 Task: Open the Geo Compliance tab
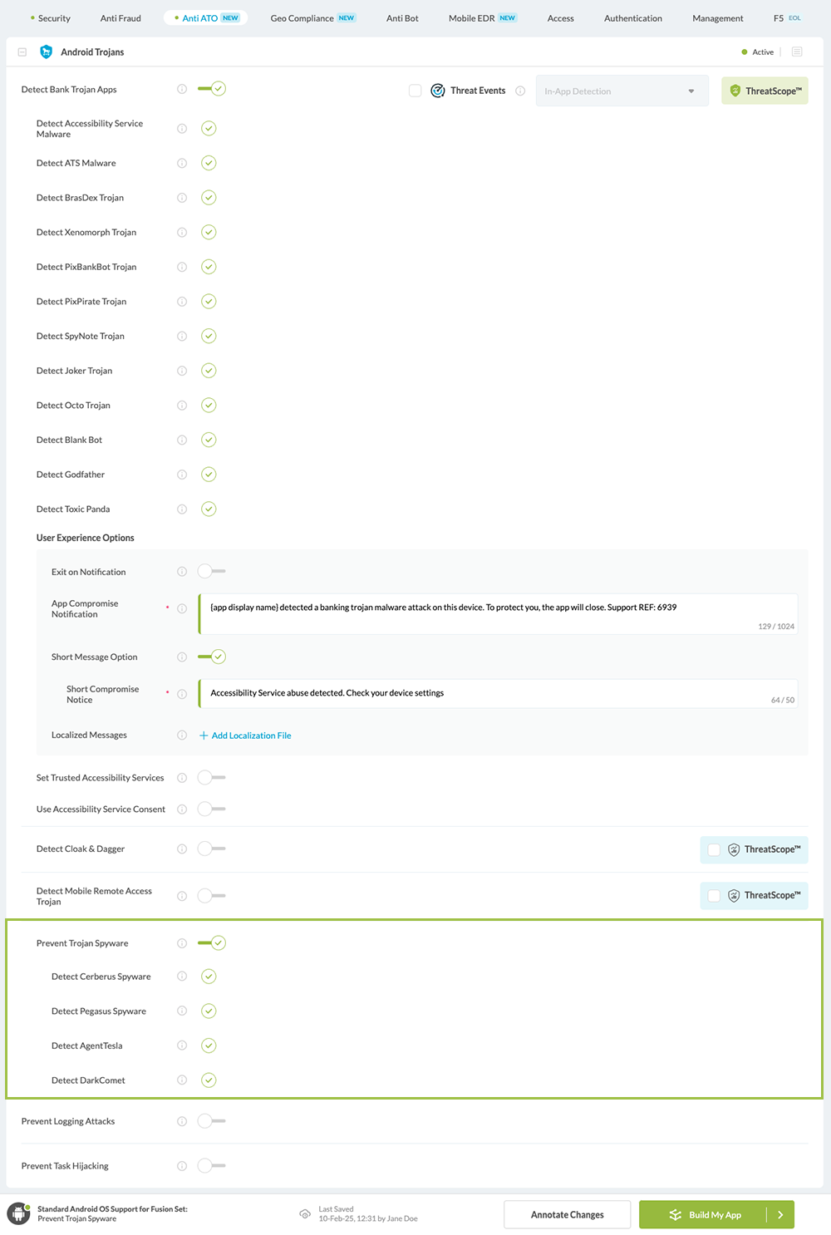(302, 18)
